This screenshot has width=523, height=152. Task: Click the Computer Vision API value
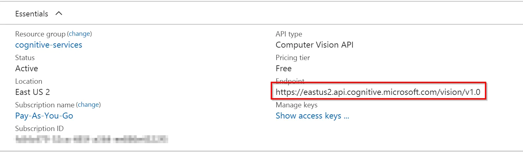click(314, 45)
